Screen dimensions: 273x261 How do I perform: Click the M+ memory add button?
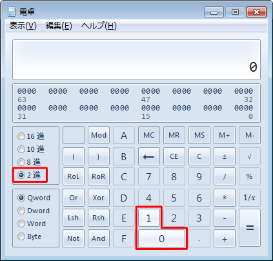pyautogui.click(x=225, y=135)
